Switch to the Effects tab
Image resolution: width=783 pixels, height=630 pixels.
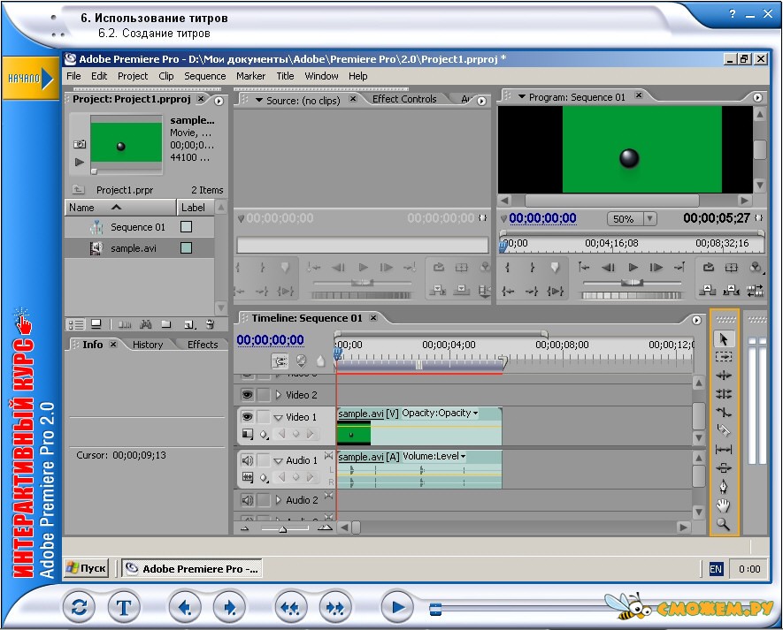point(203,345)
